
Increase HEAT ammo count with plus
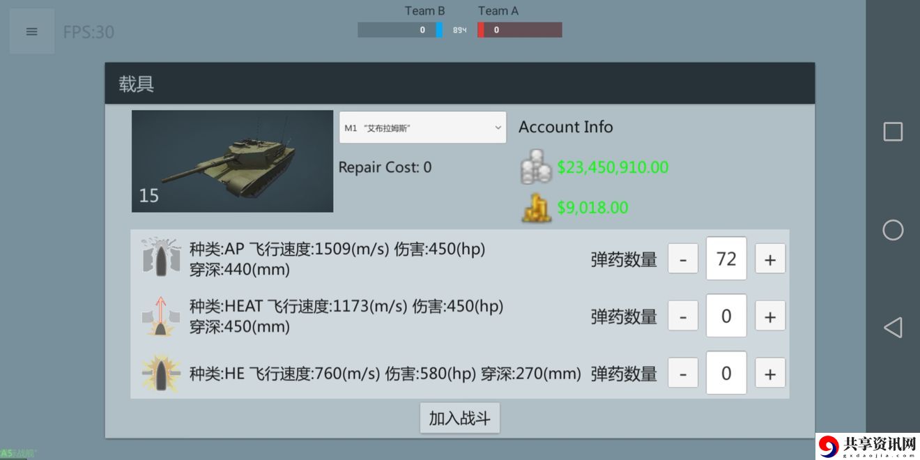tap(770, 316)
